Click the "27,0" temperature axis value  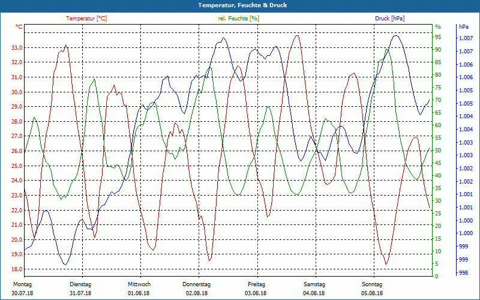[17, 136]
